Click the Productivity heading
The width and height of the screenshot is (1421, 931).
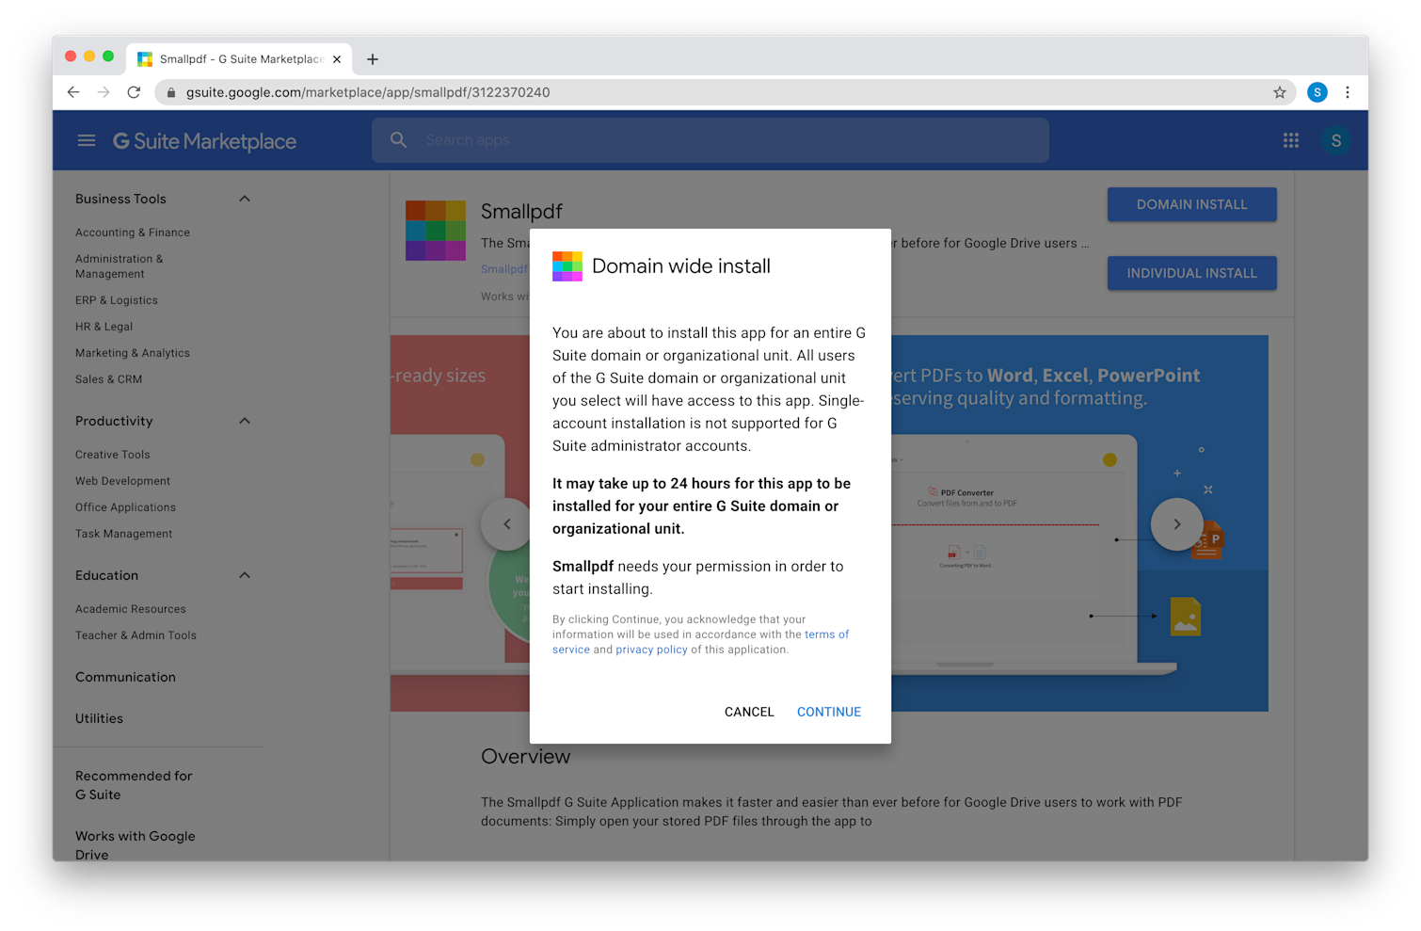[114, 421]
